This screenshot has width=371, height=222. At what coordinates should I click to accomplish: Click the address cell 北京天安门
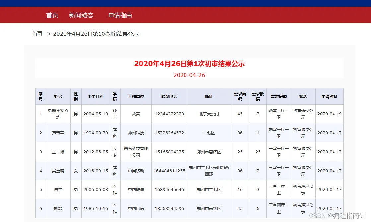click(x=209, y=114)
